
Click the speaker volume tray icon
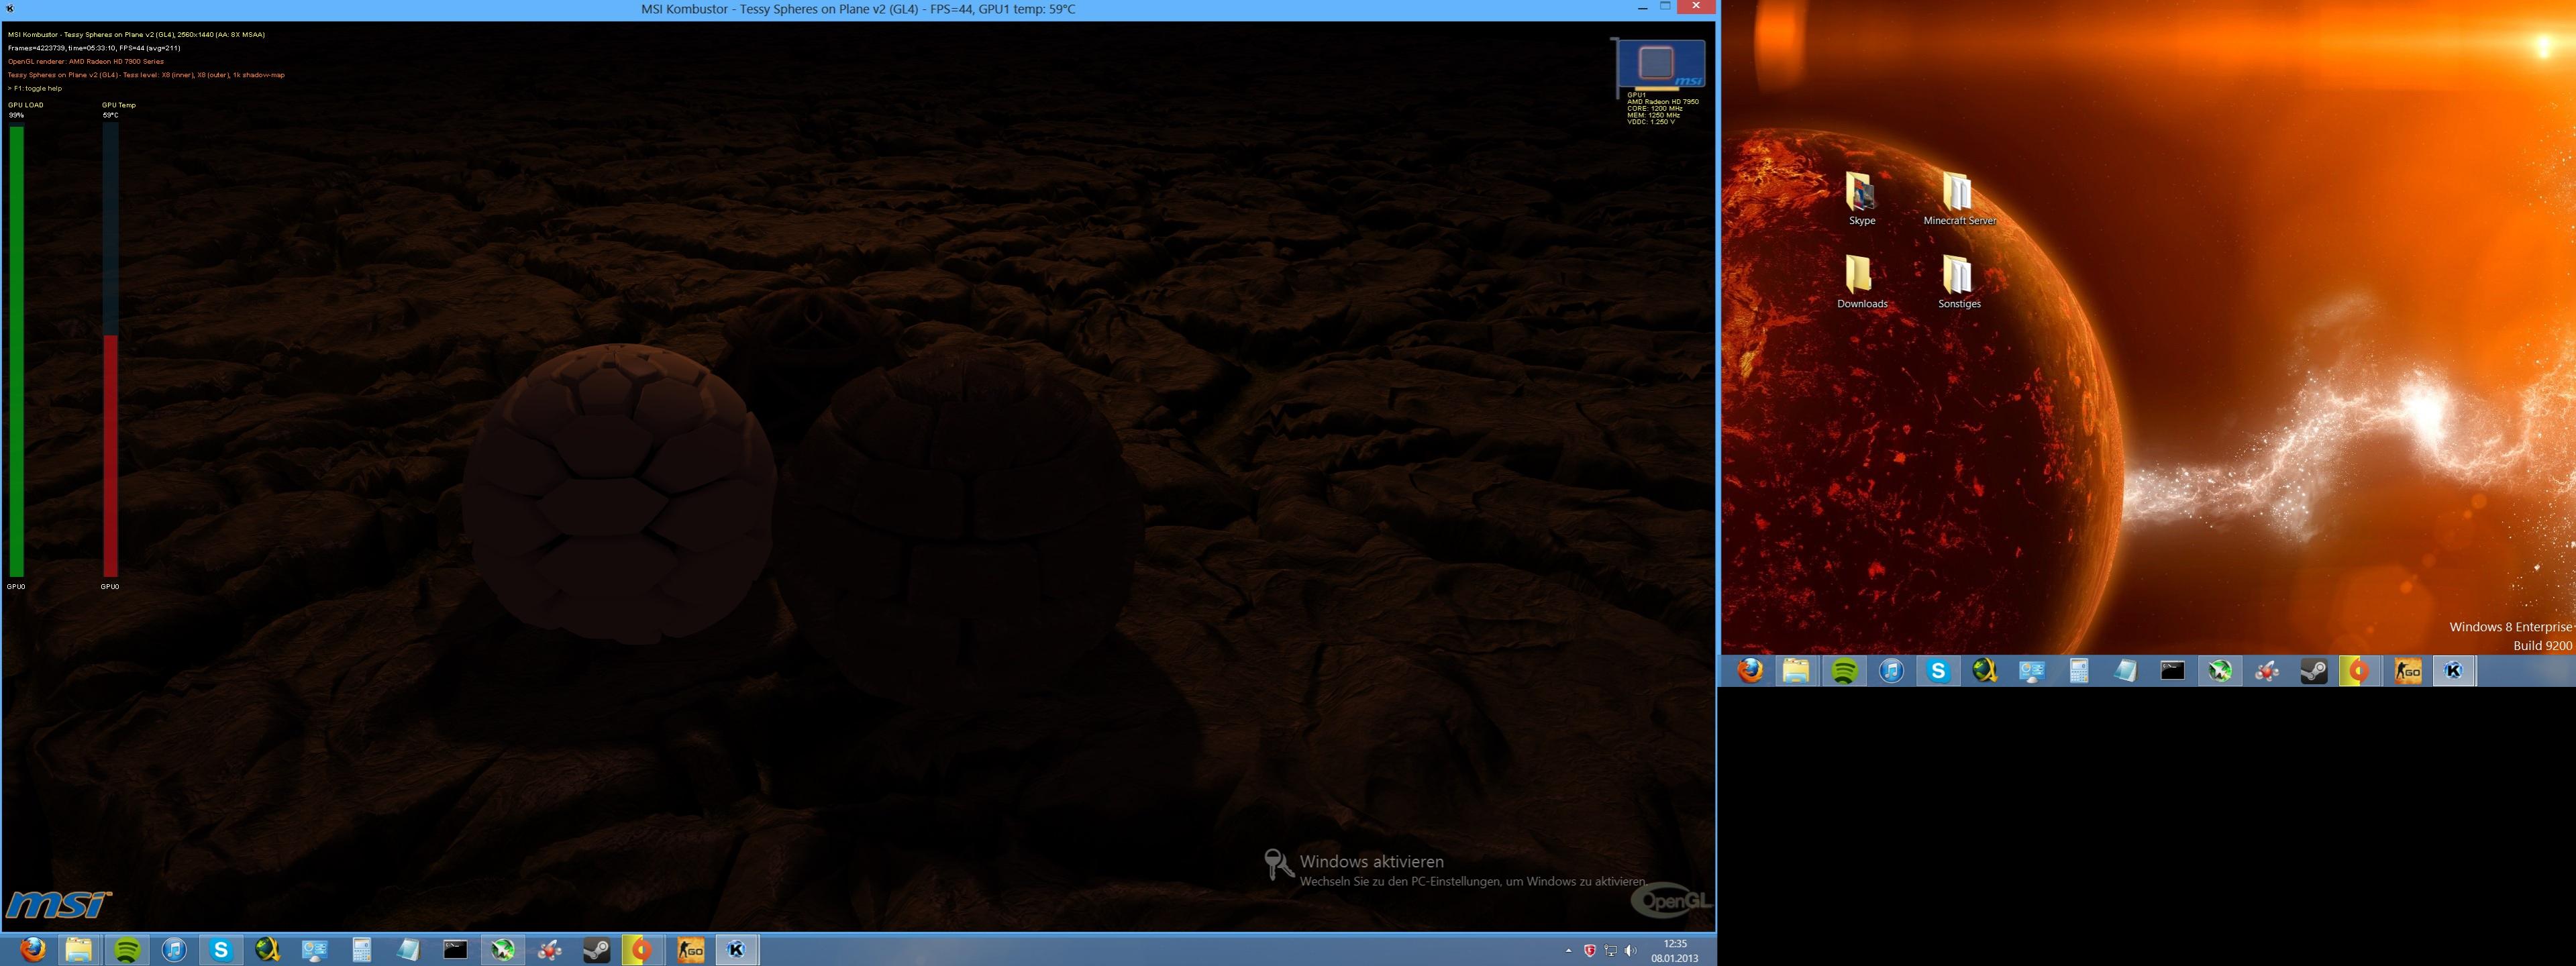1631,951
